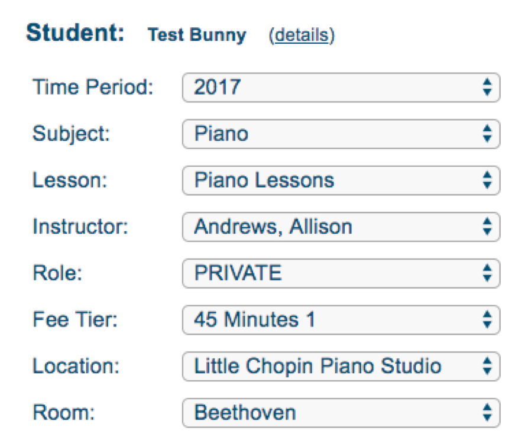Screen dimensions: 528x443
Task: Open the Subject dropdown set to Piano
Action: (x=341, y=134)
